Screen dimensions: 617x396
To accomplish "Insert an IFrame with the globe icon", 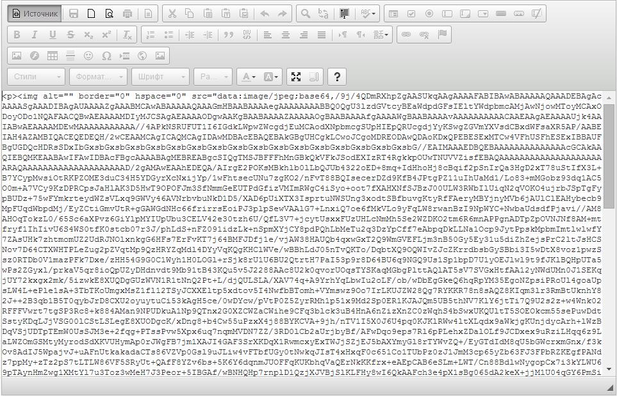I will [142, 56].
